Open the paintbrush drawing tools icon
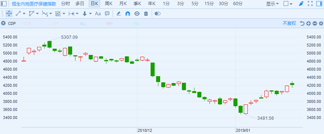This screenshot has width=324, height=134. click(301, 4)
